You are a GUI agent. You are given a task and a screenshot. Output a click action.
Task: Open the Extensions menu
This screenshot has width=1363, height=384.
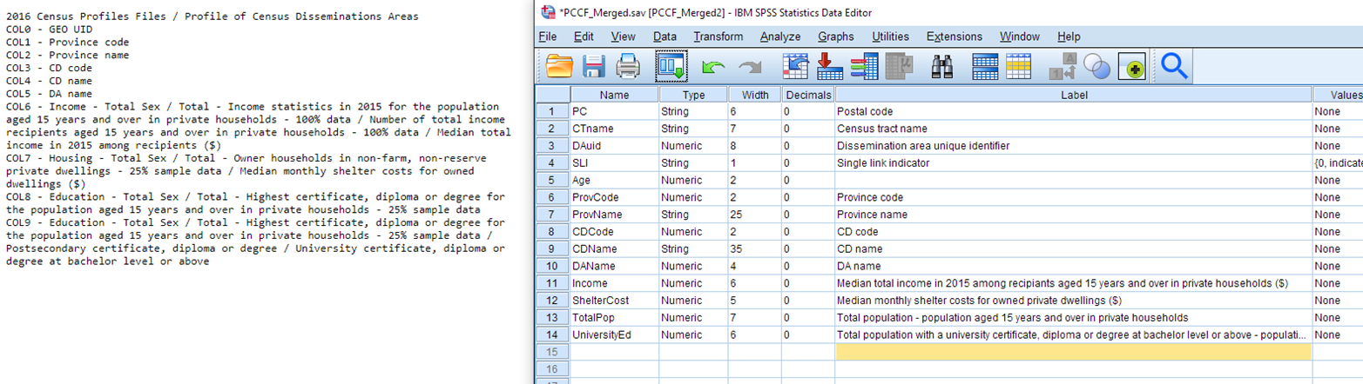(x=955, y=36)
